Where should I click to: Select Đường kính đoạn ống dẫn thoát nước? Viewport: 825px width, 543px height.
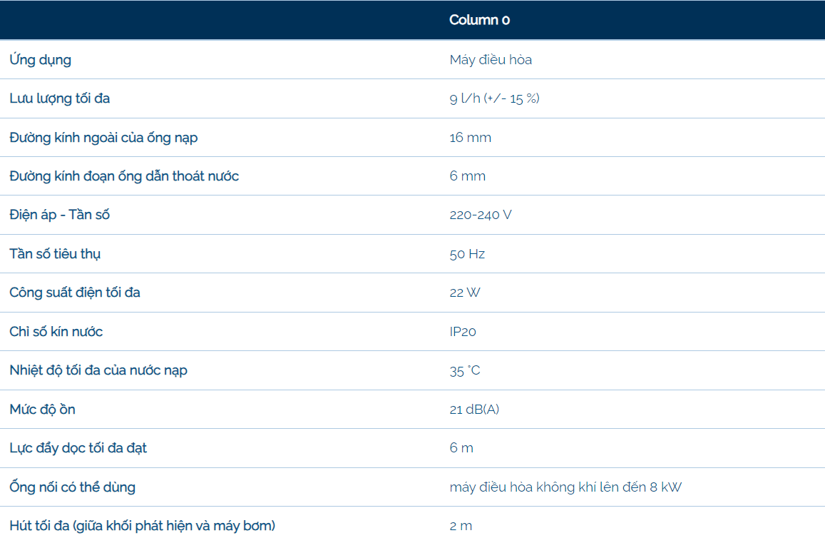pos(124,176)
